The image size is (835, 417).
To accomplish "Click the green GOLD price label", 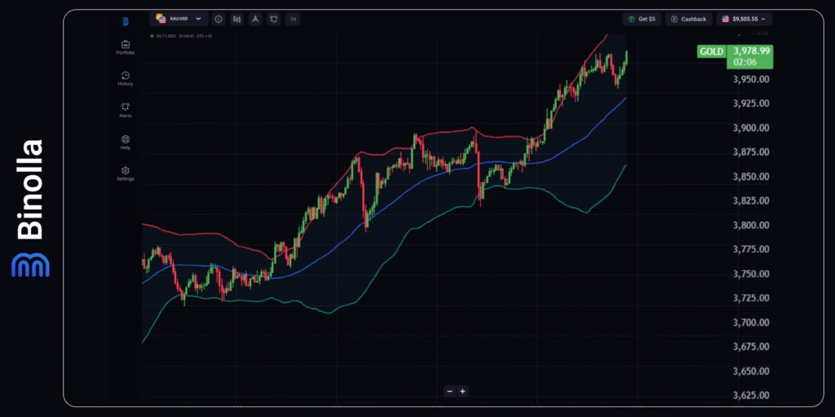I will coord(710,51).
